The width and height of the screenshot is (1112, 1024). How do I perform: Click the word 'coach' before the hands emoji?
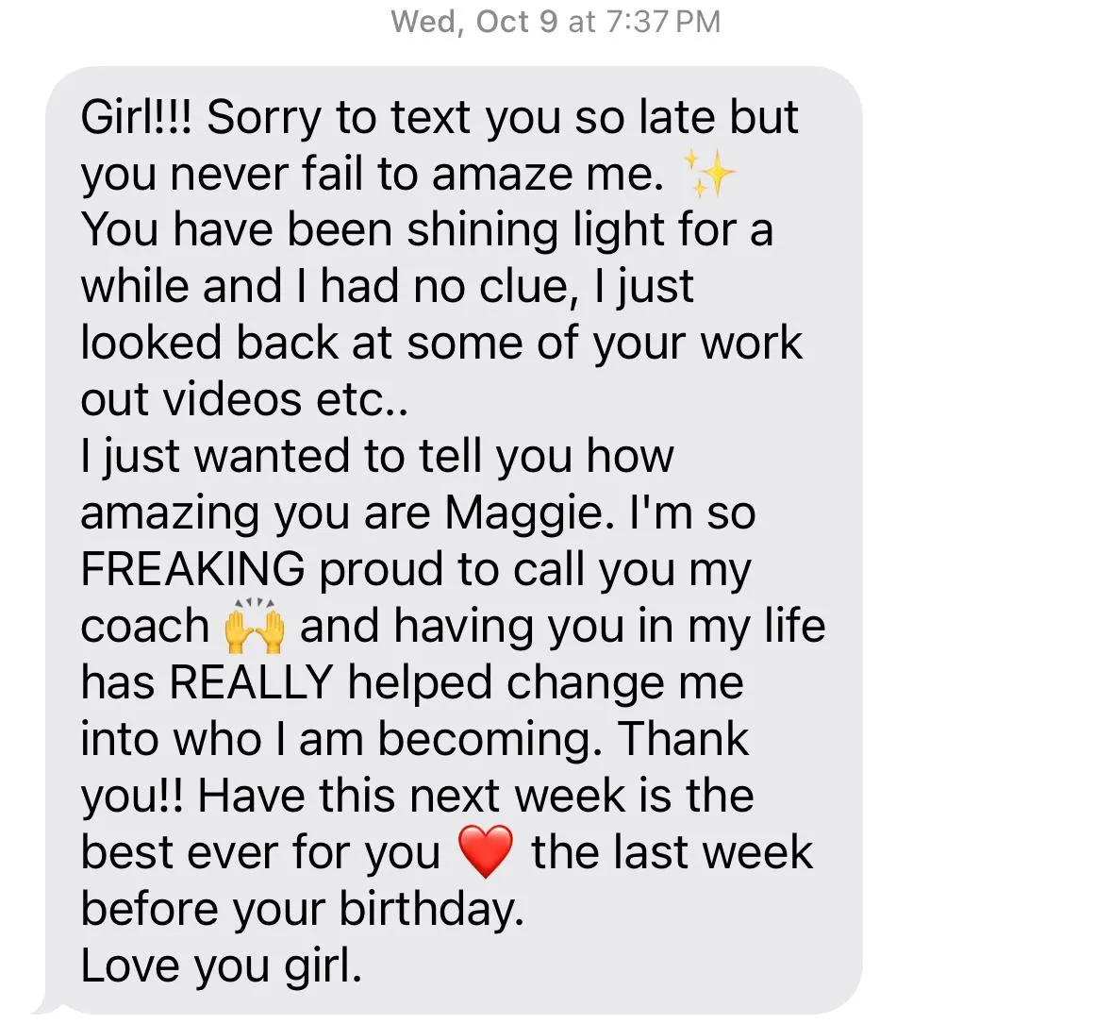[x=144, y=627]
